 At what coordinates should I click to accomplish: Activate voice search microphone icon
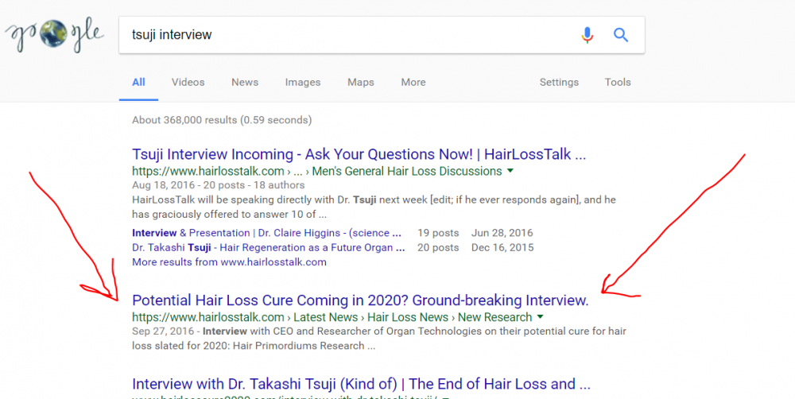587,35
